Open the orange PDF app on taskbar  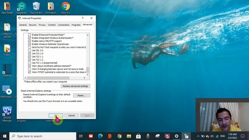tap(110, 136)
